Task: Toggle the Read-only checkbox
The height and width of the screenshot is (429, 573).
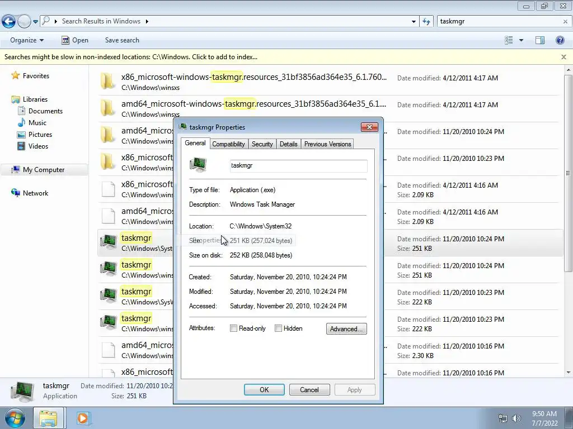Action: [233, 328]
